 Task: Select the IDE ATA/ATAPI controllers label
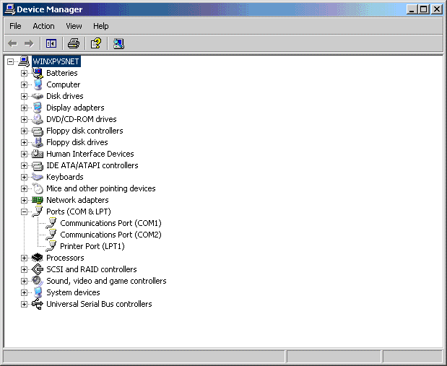[92, 165]
